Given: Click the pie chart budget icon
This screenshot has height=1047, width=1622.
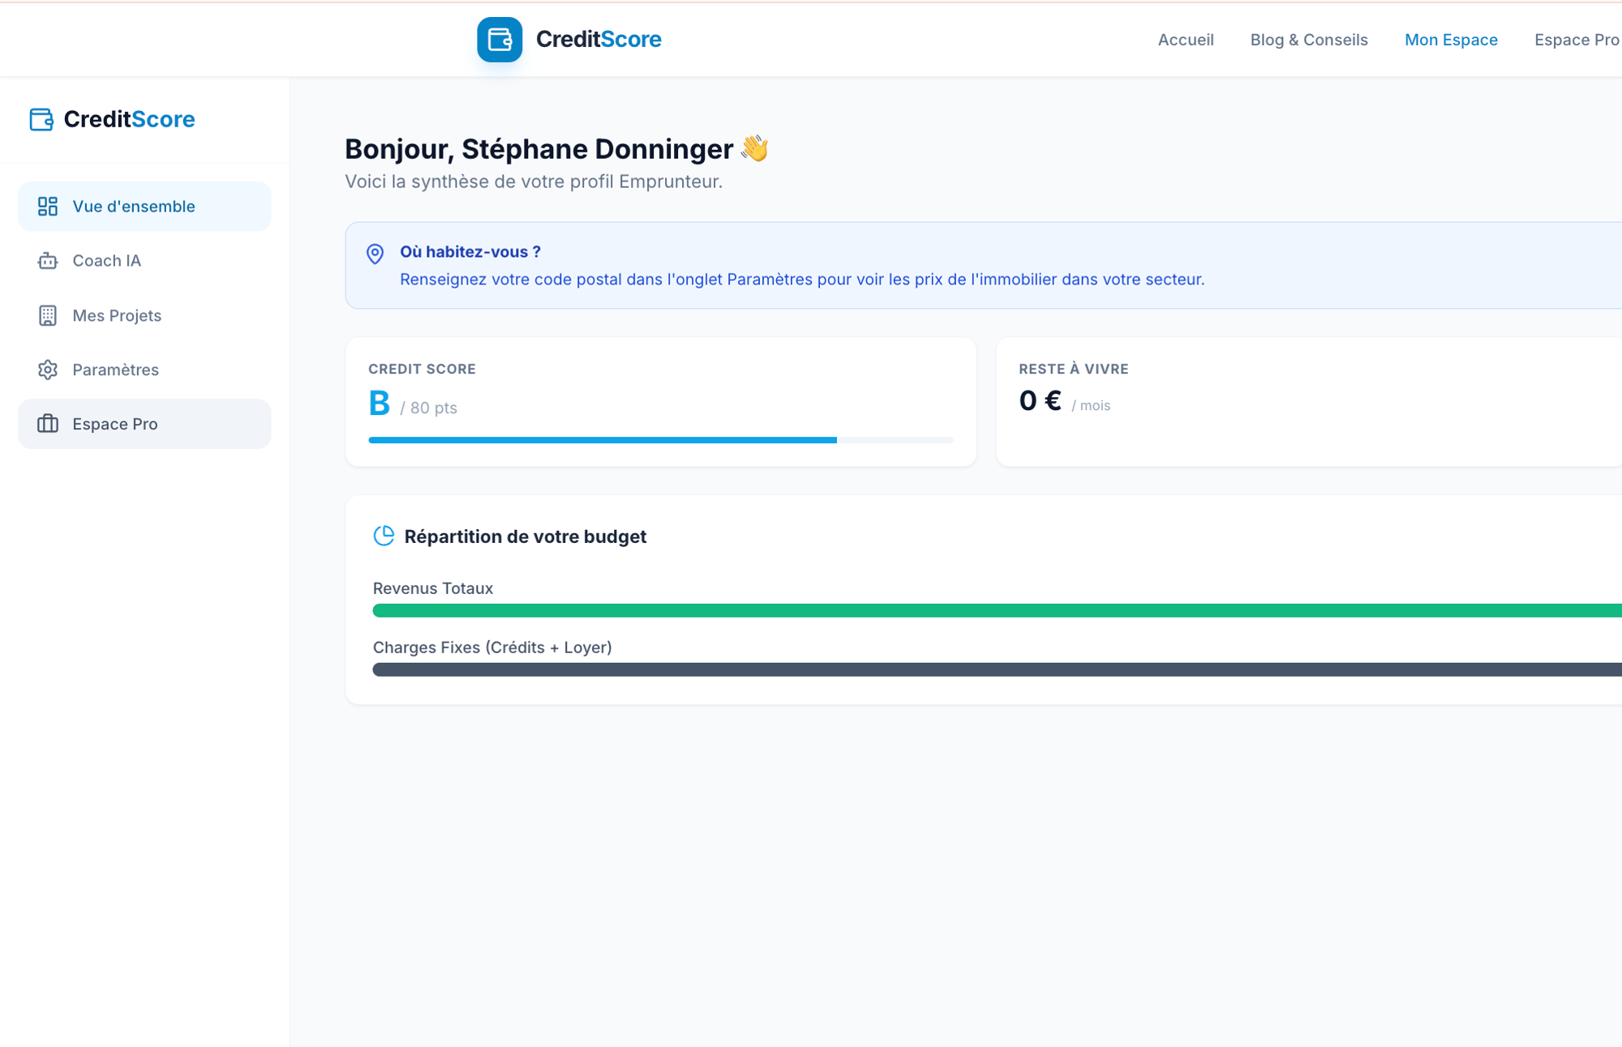Looking at the screenshot, I should 384,536.
